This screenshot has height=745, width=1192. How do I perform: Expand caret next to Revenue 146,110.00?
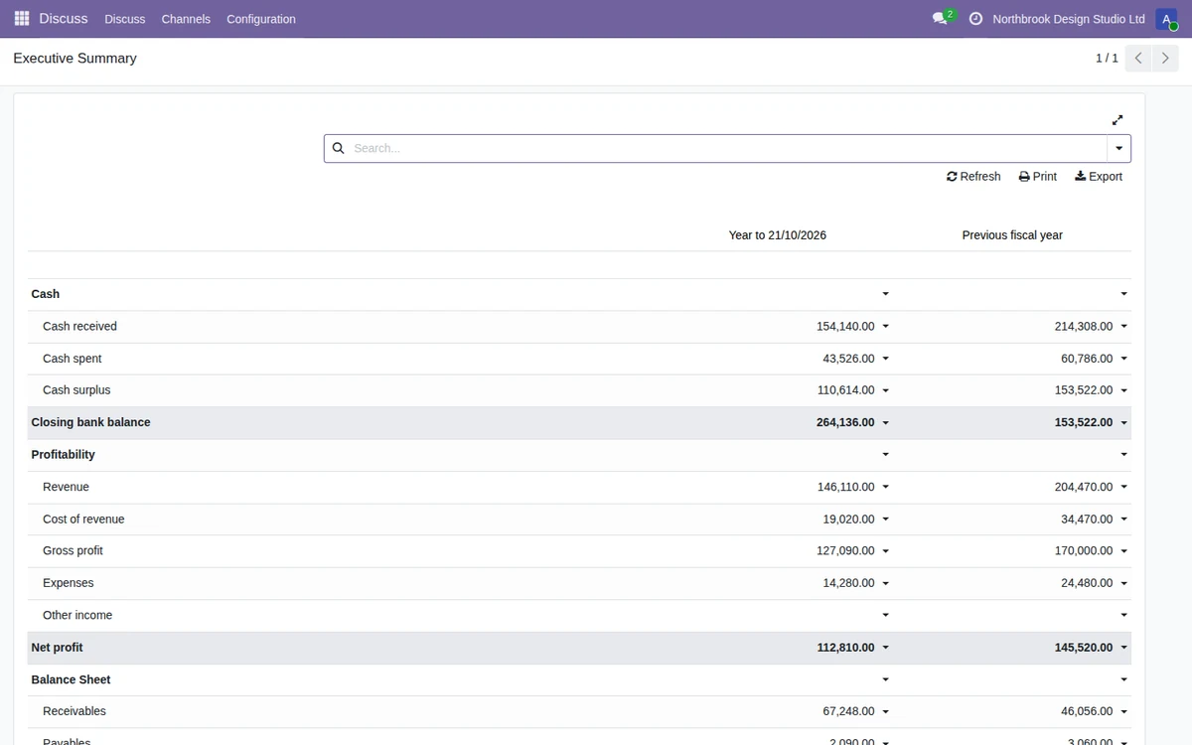click(x=886, y=488)
